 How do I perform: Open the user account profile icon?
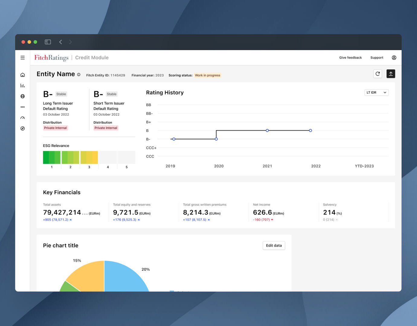394,58
